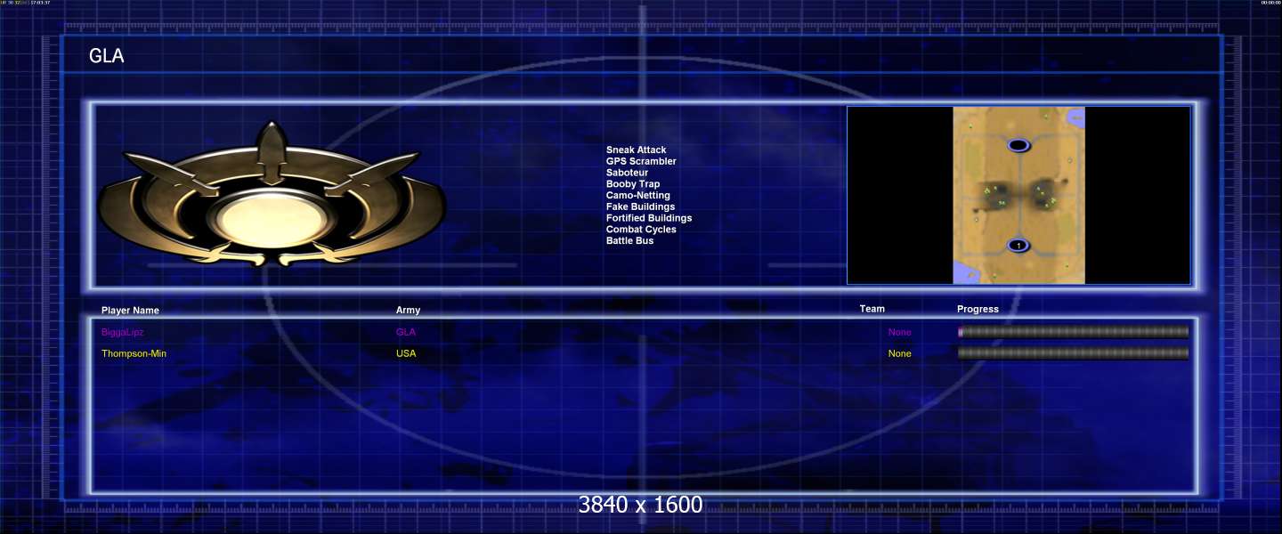Select the Fake Buildings entry
Viewport: 1282px width, 534px height.
640,206
